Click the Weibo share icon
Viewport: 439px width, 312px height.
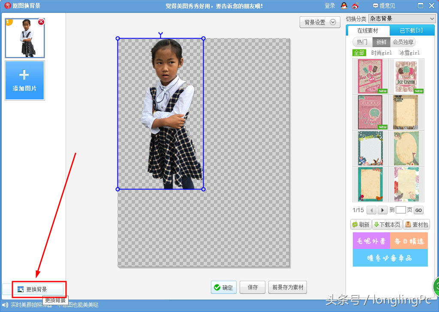(355, 6)
